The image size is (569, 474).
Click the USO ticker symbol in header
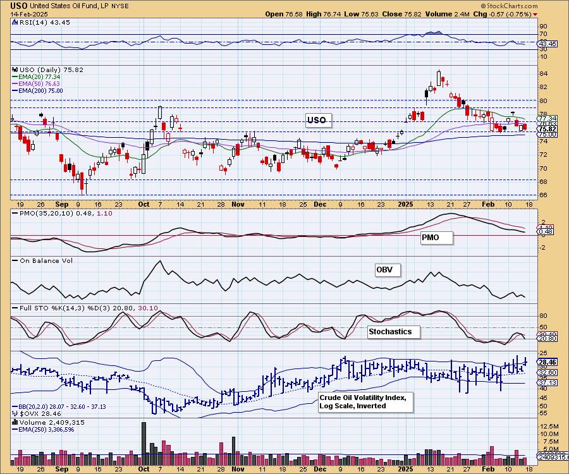point(19,6)
